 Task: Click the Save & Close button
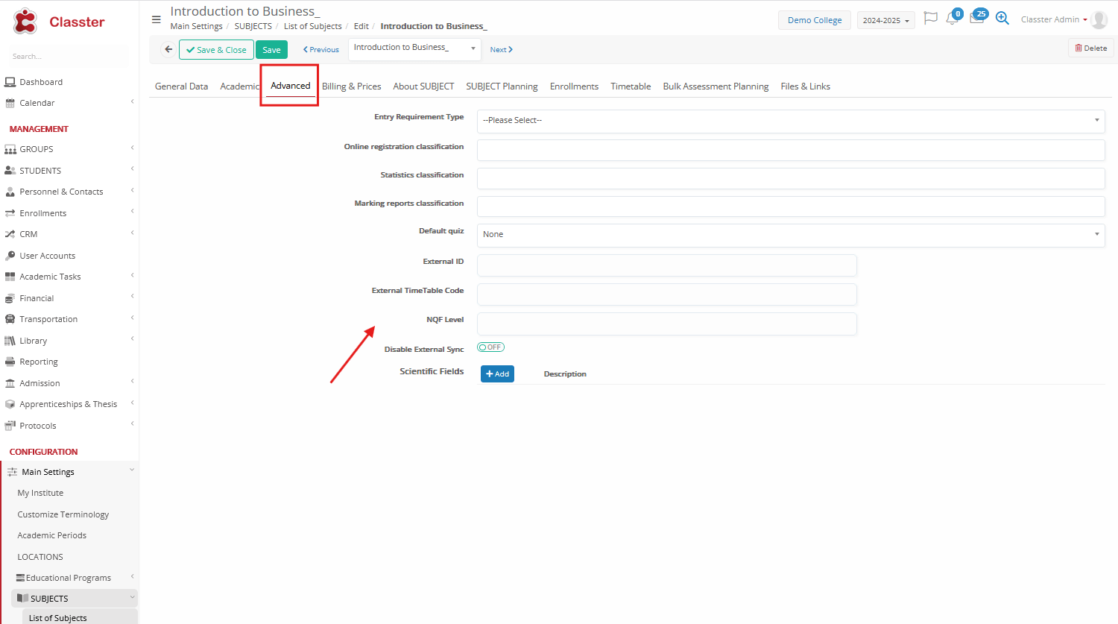pyautogui.click(x=216, y=50)
